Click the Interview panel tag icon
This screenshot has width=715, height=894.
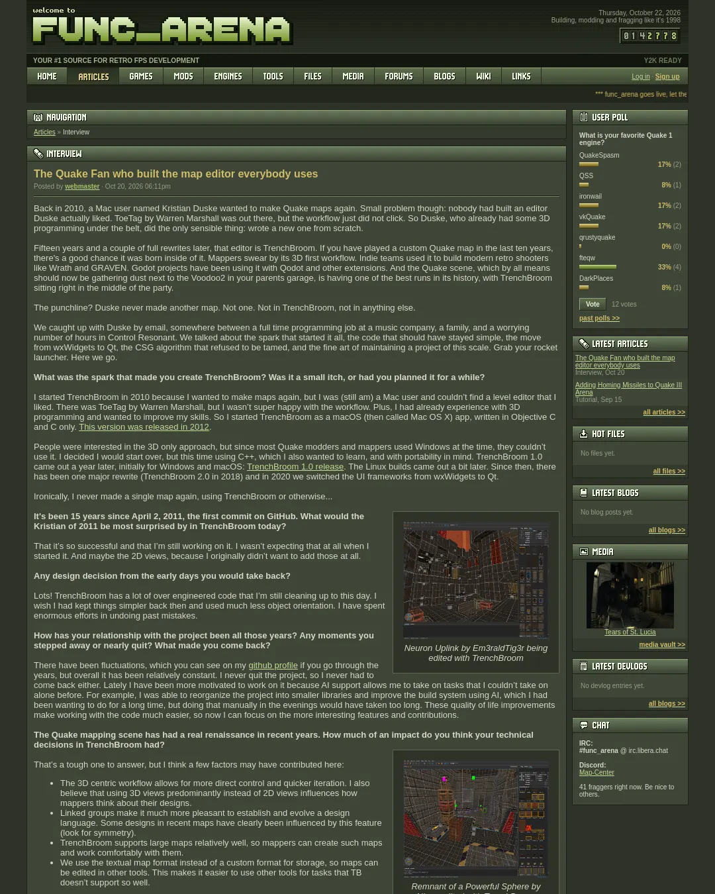[x=38, y=154]
